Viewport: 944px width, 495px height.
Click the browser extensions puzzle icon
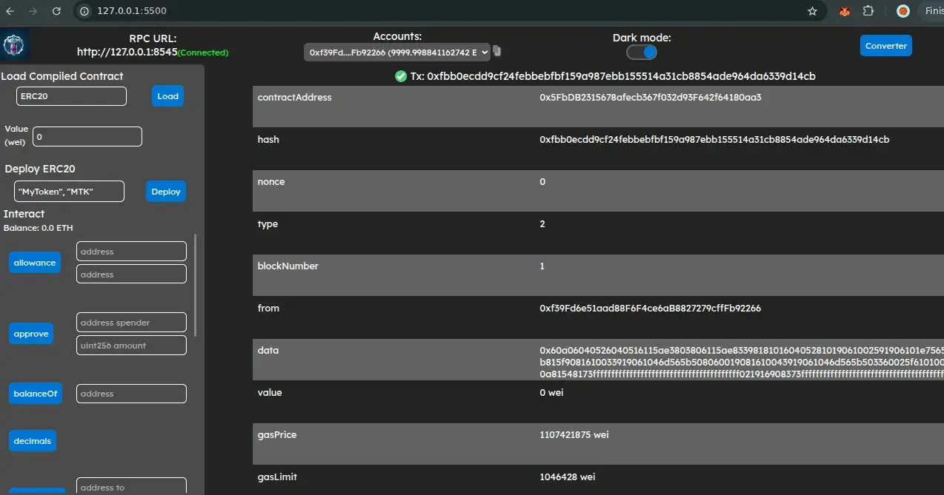[x=868, y=11]
